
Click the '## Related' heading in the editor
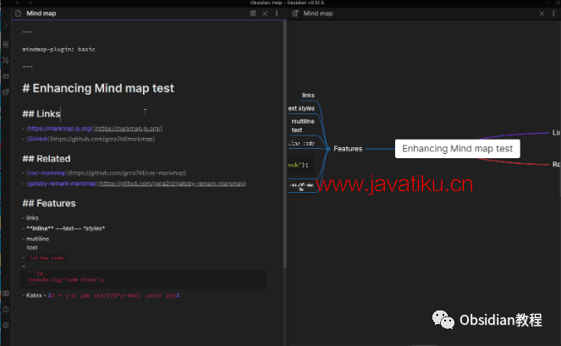(x=47, y=158)
